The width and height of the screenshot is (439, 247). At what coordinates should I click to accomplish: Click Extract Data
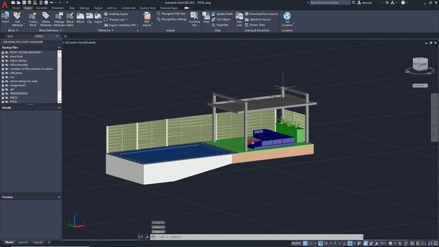(254, 25)
